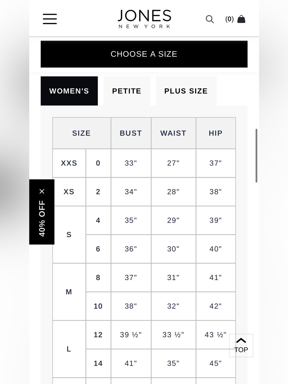Click the WAIST column header

[x=173, y=133]
